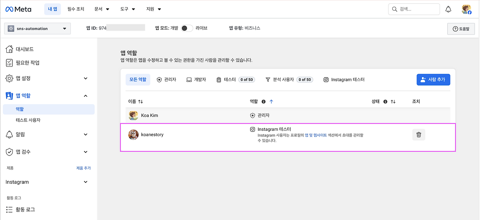Switch to the 개발자 tab
Screen dimensions: 480x220
click(x=196, y=79)
